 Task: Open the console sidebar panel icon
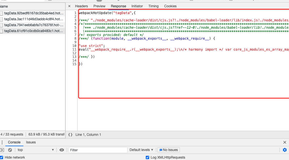[x=2, y=150]
